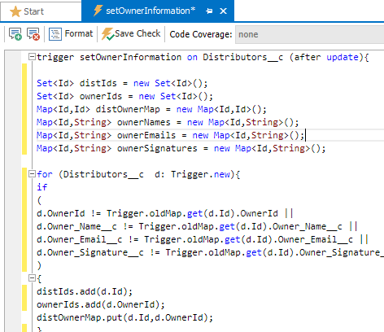This screenshot has width=384, height=332.
Task: Click the Format button label
Action: [x=79, y=33]
